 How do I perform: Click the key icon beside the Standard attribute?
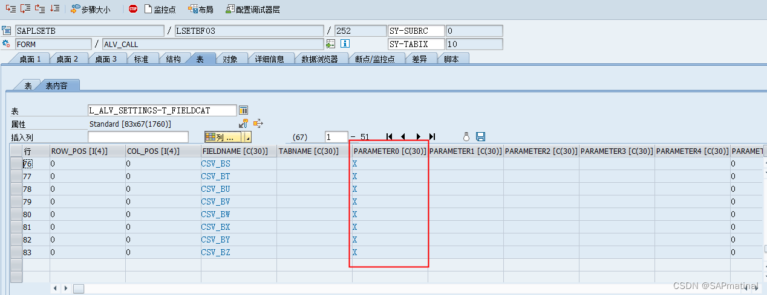pyautogui.click(x=244, y=123)
